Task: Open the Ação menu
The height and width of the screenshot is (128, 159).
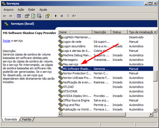Action: pos(21,10)
